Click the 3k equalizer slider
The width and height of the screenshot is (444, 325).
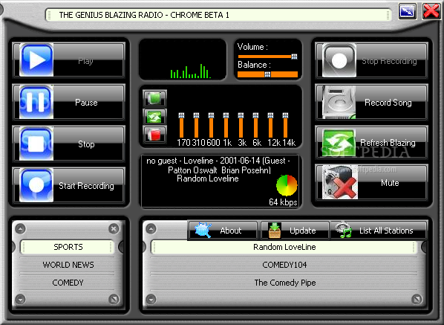point(241,126)
